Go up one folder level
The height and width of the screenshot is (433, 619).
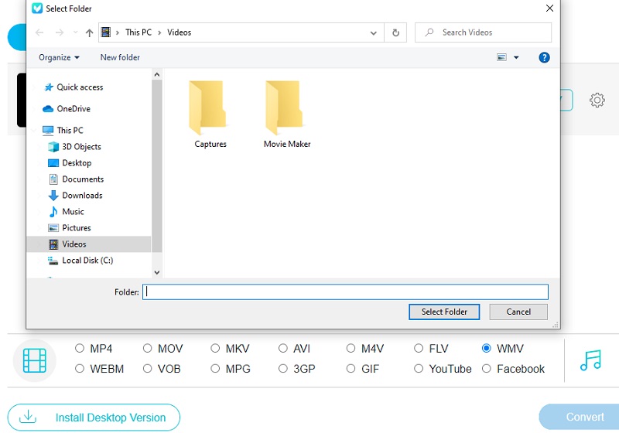[x=89, y=32]
